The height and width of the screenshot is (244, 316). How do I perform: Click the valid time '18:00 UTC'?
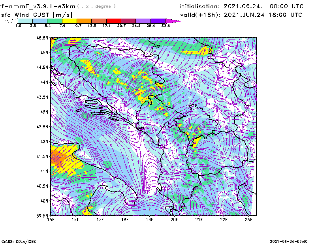coord(285,15)
